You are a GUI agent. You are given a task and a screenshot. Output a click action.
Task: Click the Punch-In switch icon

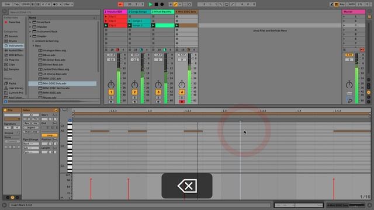coord(221,4)
